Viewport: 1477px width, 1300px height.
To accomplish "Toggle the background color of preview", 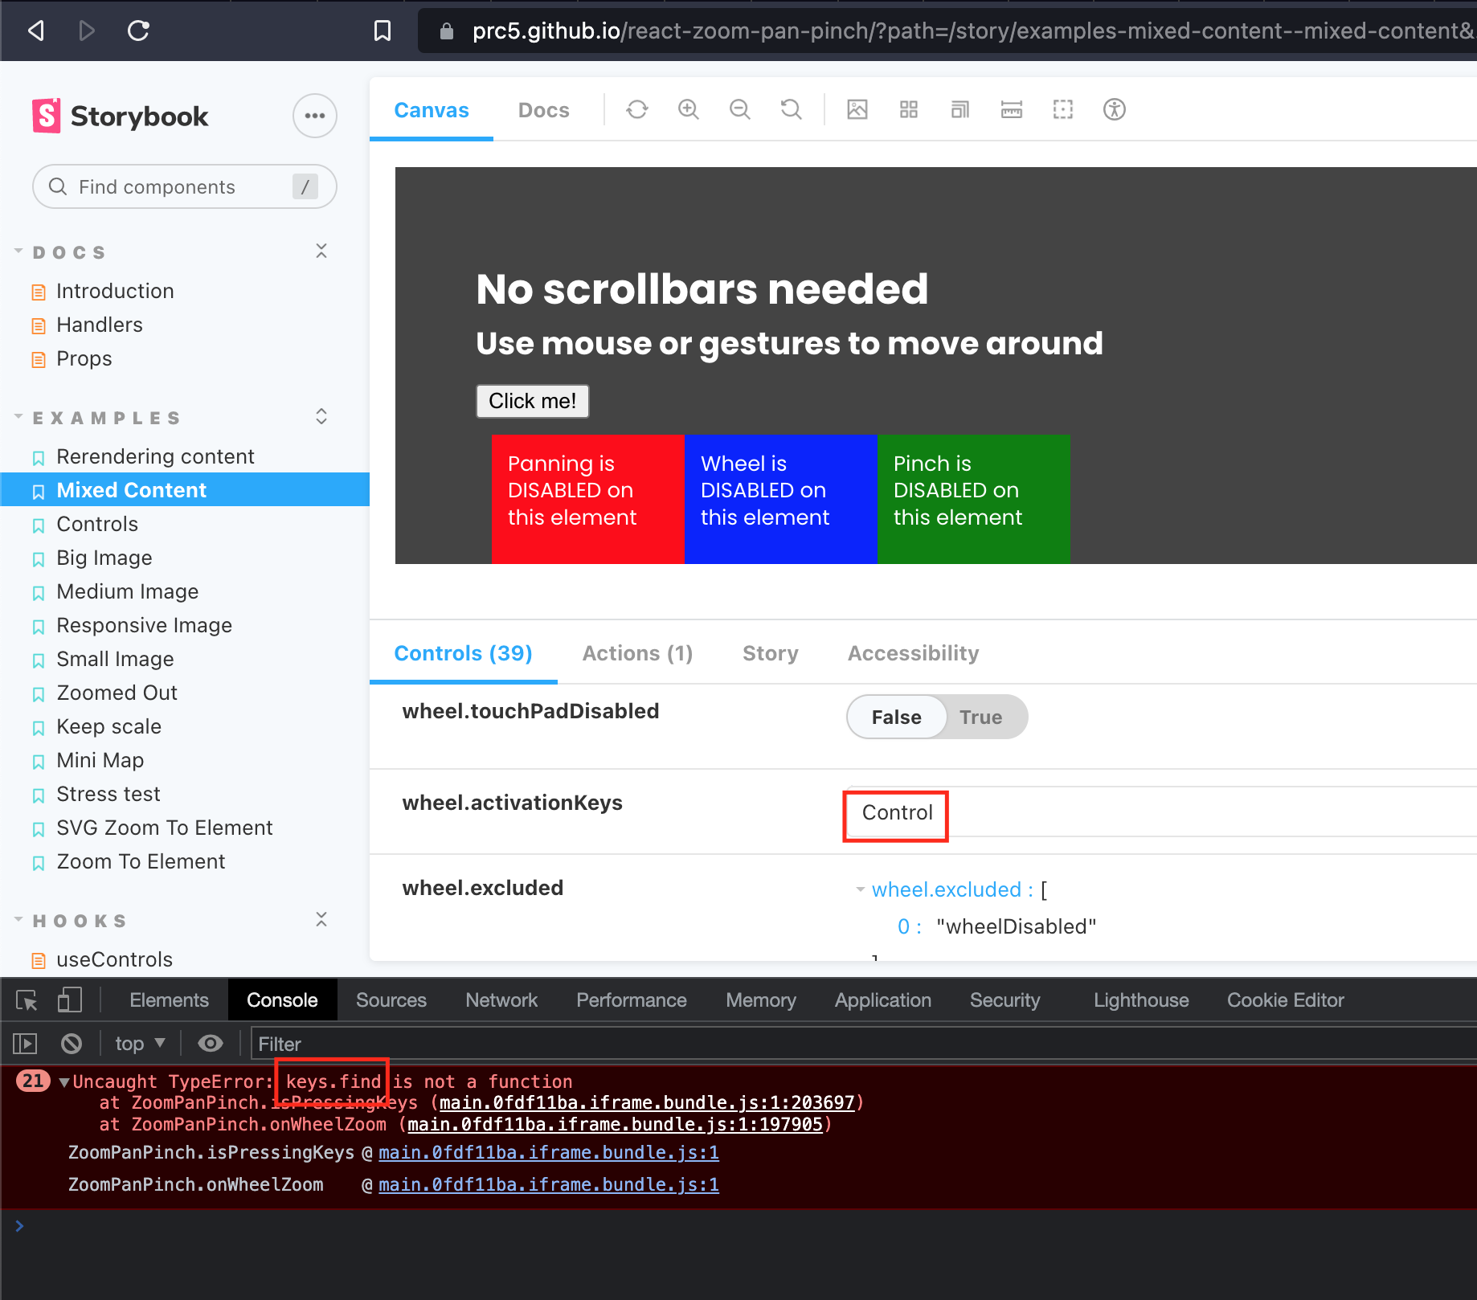I will (857, 109).
